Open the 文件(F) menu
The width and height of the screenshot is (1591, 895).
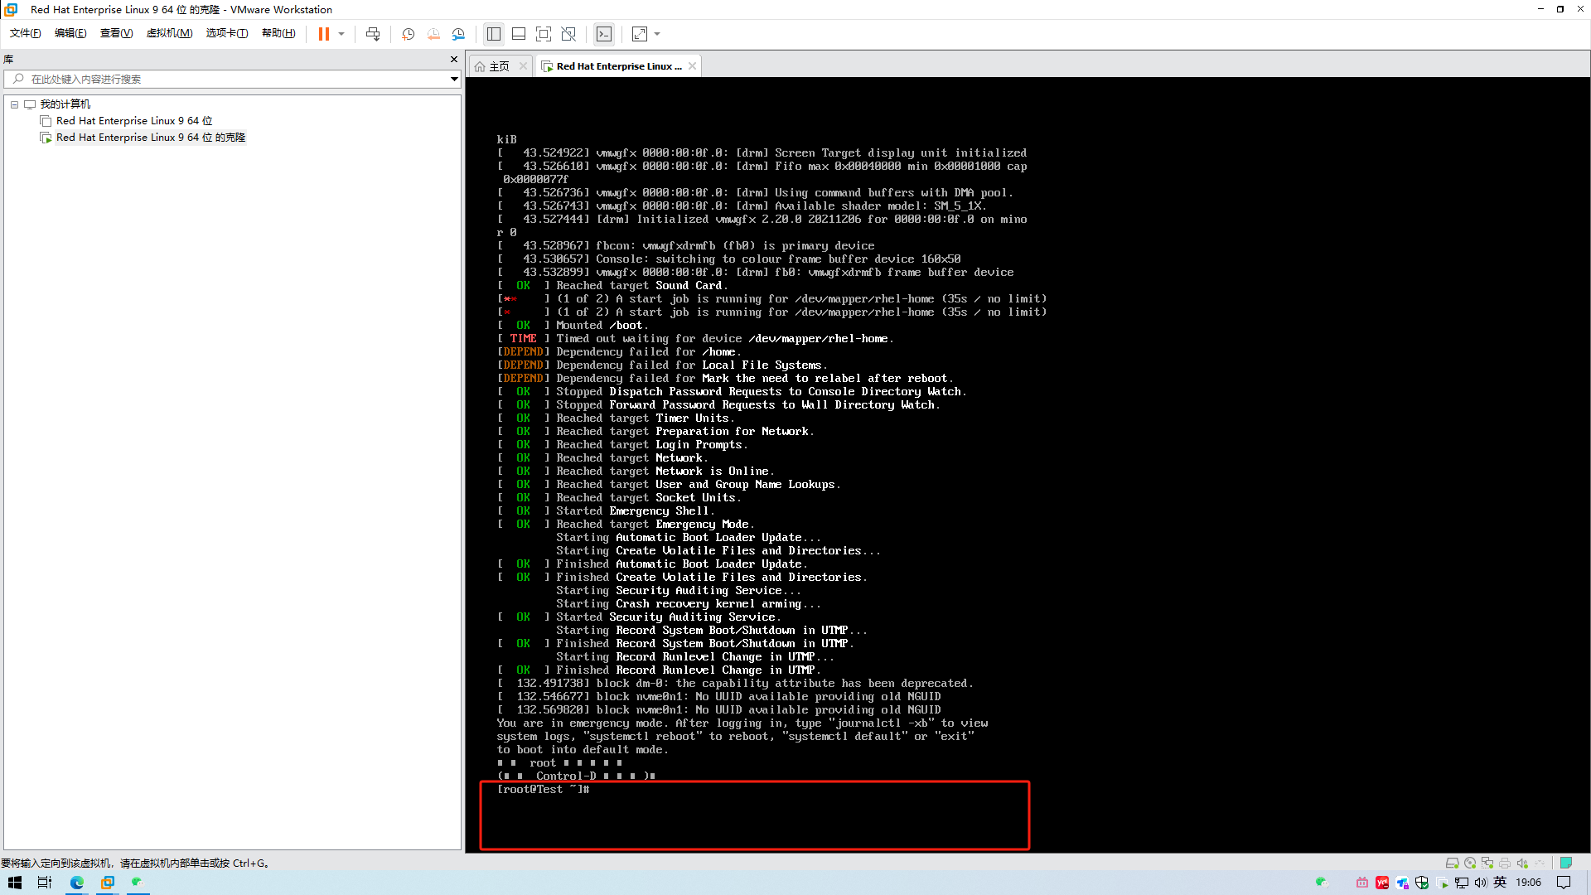[25, 33]
